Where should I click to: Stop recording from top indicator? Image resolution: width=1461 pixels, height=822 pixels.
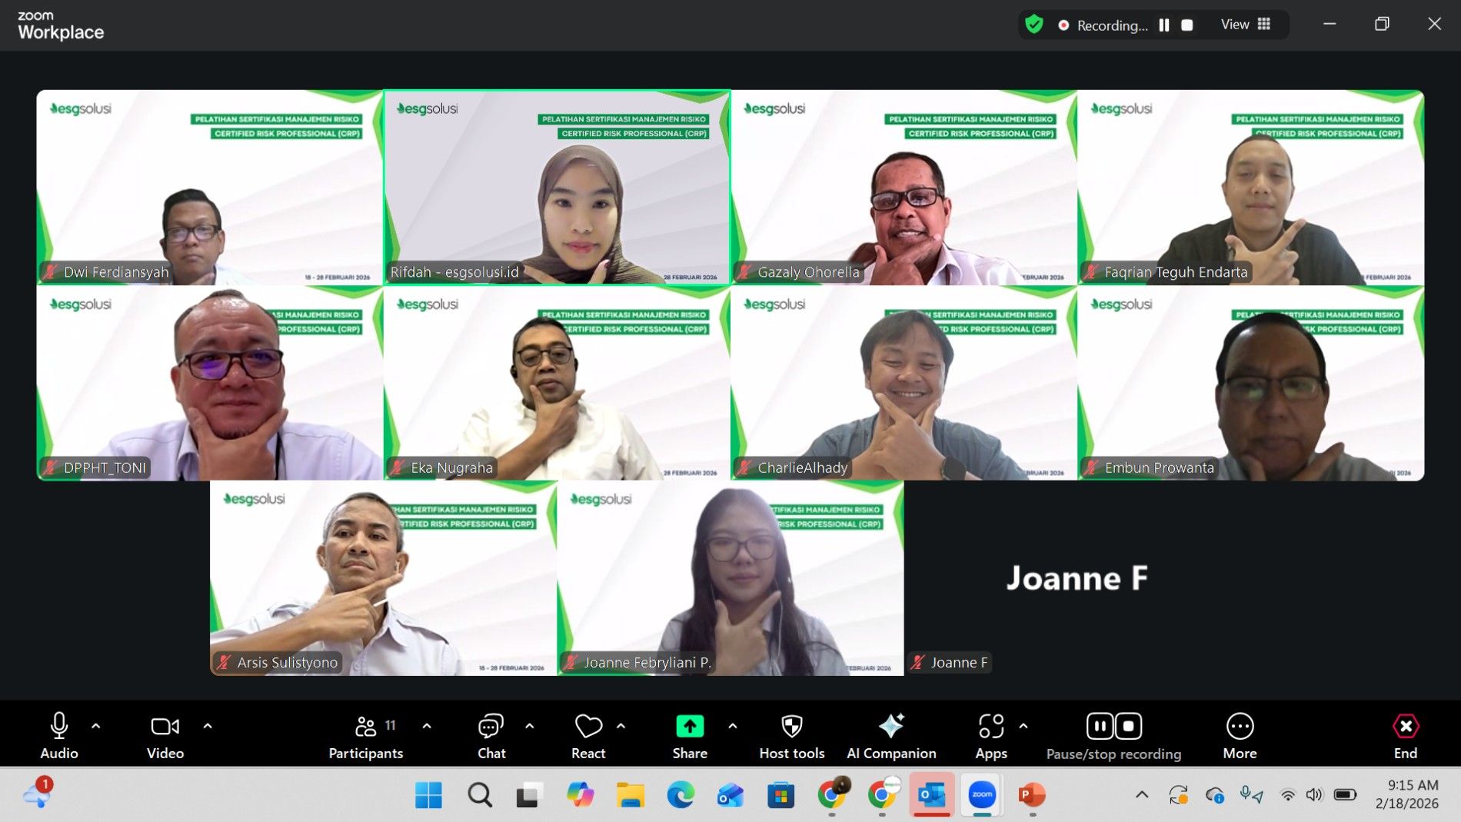tap(1187, 25)
